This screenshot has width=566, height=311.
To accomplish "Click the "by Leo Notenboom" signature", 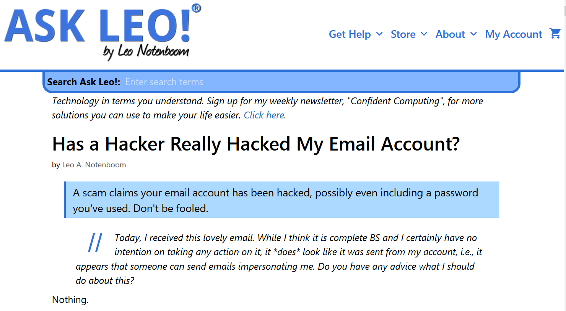I will click(146, 52).
